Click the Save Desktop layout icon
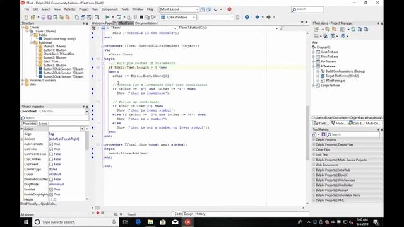Image resolution: width=404 pixels, height=227 pixels. click(203, 9)
